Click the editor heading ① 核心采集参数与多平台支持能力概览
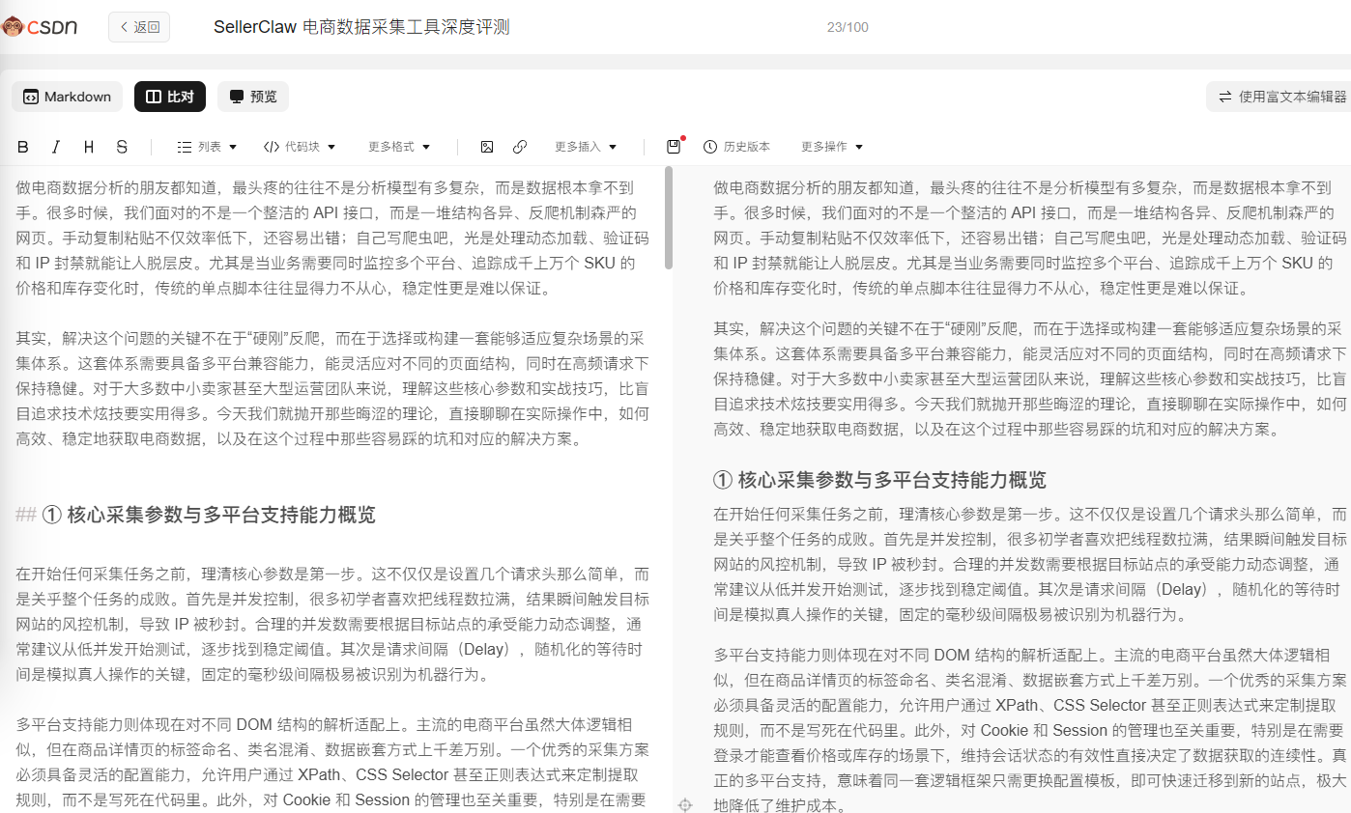This screenshot has width=1351, height=813. point(209,515)
